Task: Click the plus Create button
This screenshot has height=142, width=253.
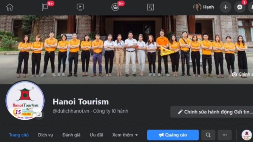Action: tap(225, 7)
